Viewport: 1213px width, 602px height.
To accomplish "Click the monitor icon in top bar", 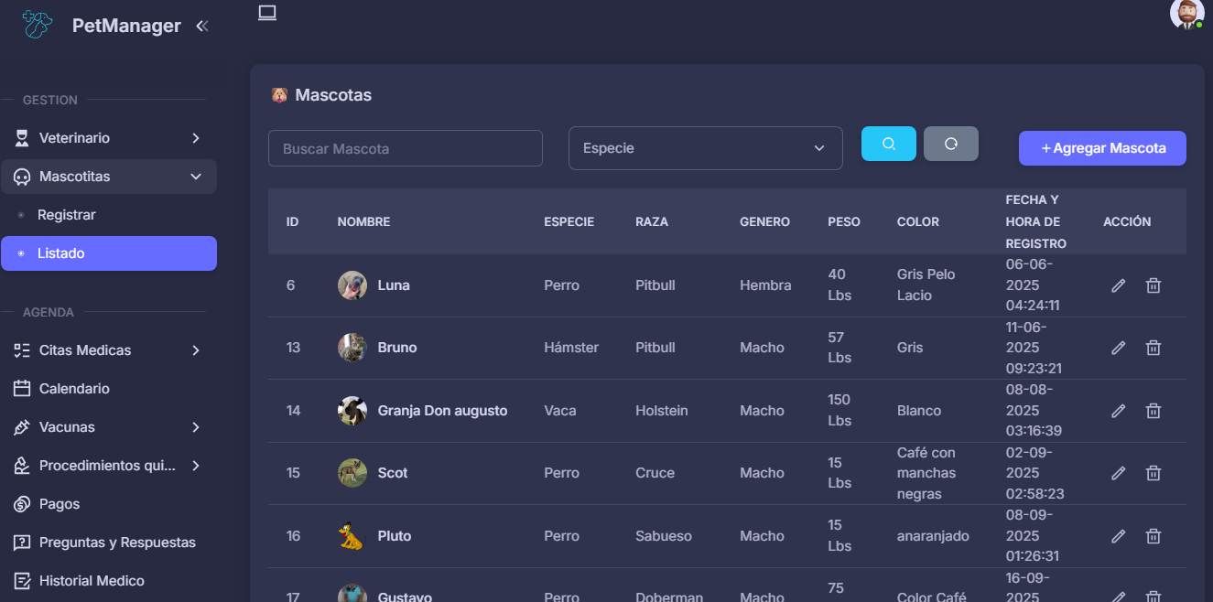I will pyautogui.click(x=267, y=13).
